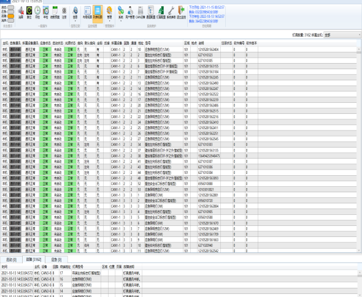Viewport: 362px width, 297px height.
Task: Open 用户管理 user management
Action: click(130, 13)
